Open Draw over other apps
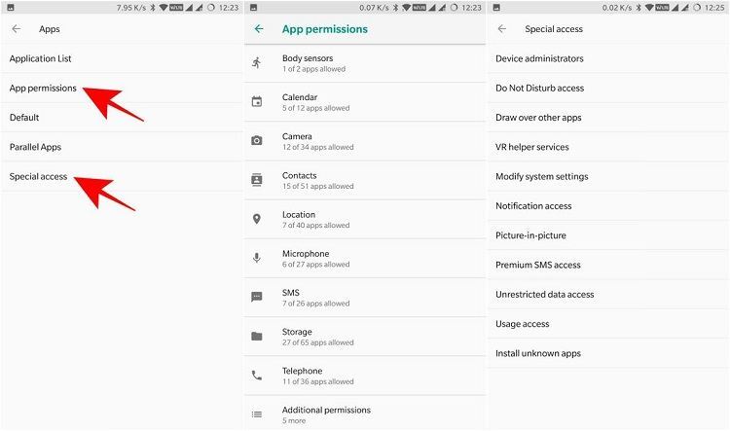 tap(538, 118)
